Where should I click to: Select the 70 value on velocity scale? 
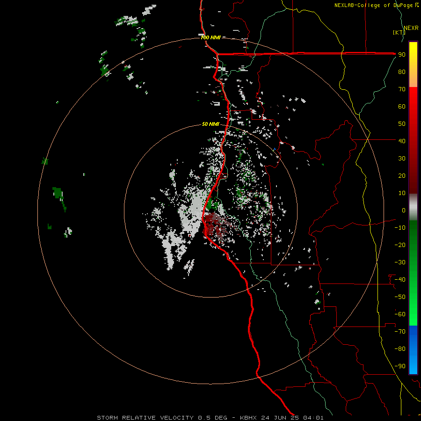(x=402, y=89)
